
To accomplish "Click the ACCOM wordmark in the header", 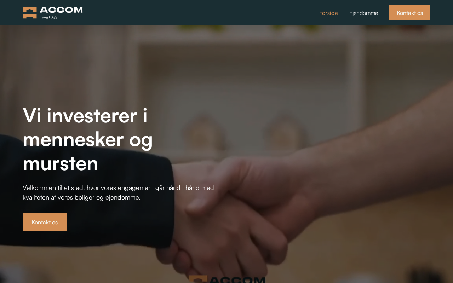I will [x=61, y=10].
